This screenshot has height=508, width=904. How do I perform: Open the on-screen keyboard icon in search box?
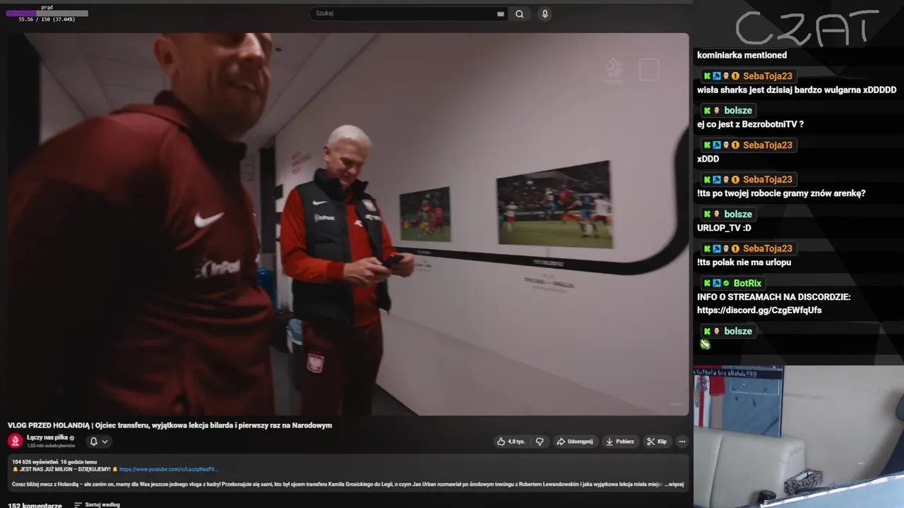[x=501, y=13]
